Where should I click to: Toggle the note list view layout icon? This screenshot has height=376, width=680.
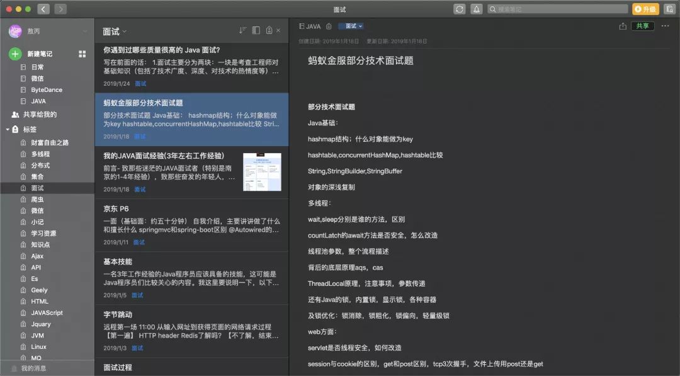tap(256, 30)
